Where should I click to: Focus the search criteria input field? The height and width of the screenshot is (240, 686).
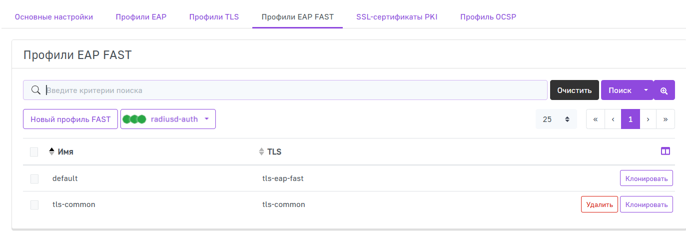295,90
